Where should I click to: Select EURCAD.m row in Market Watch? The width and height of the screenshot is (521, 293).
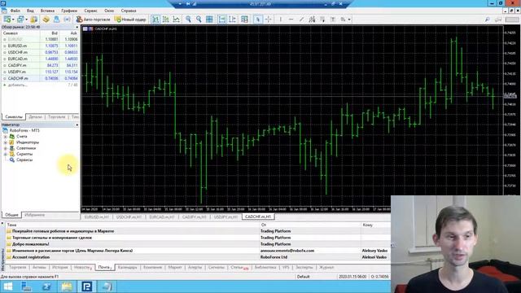tap(40, 59)
